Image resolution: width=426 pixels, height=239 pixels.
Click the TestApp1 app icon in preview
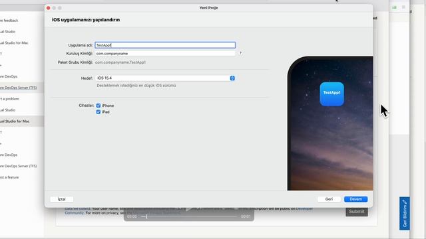coord(331,94)
